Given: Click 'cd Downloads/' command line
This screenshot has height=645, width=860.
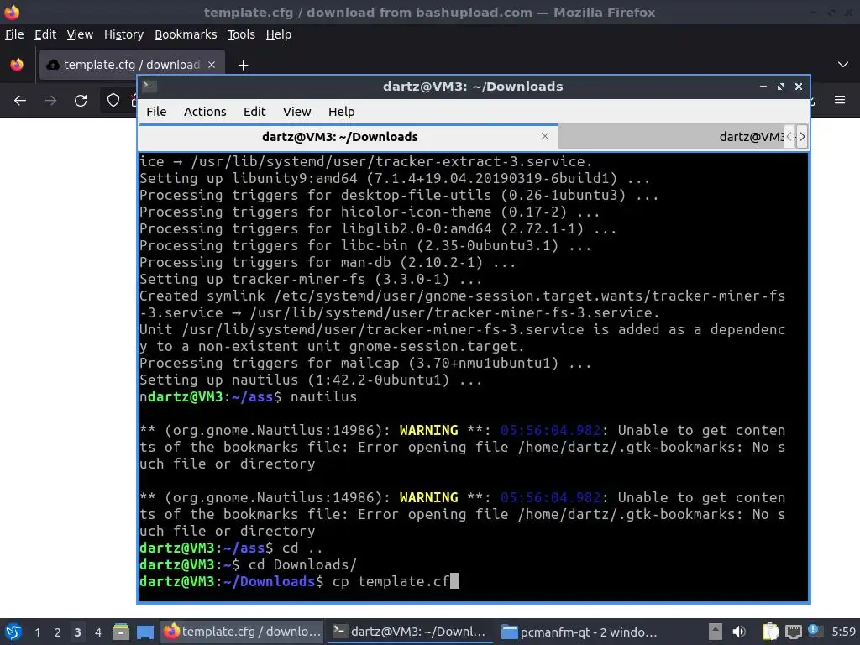Looking at the screenshot, I should point(302,565).
